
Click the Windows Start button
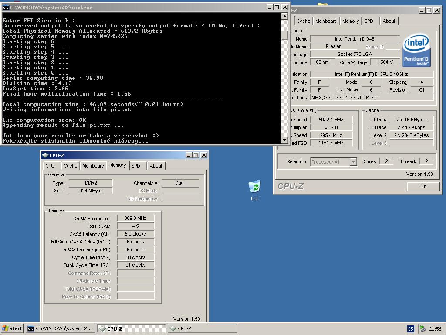pyautogui.click(x=12, y=328)
